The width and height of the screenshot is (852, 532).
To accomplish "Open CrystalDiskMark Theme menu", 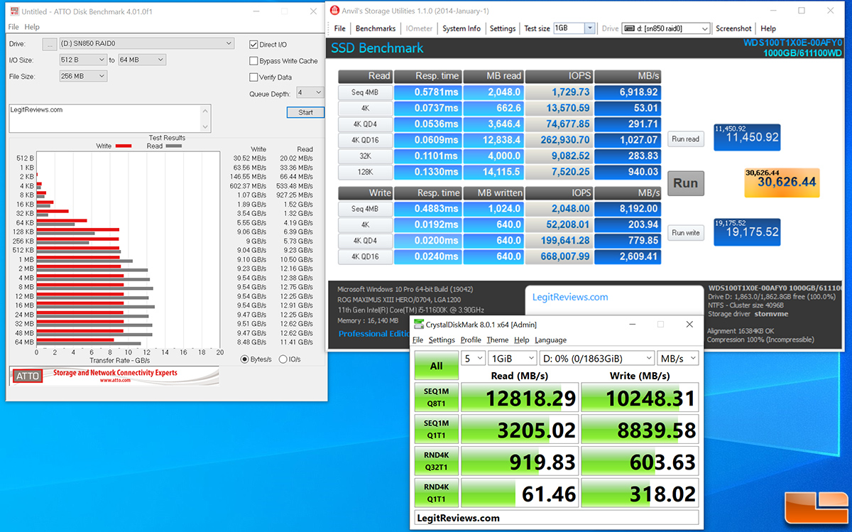I will click(497, 340).
